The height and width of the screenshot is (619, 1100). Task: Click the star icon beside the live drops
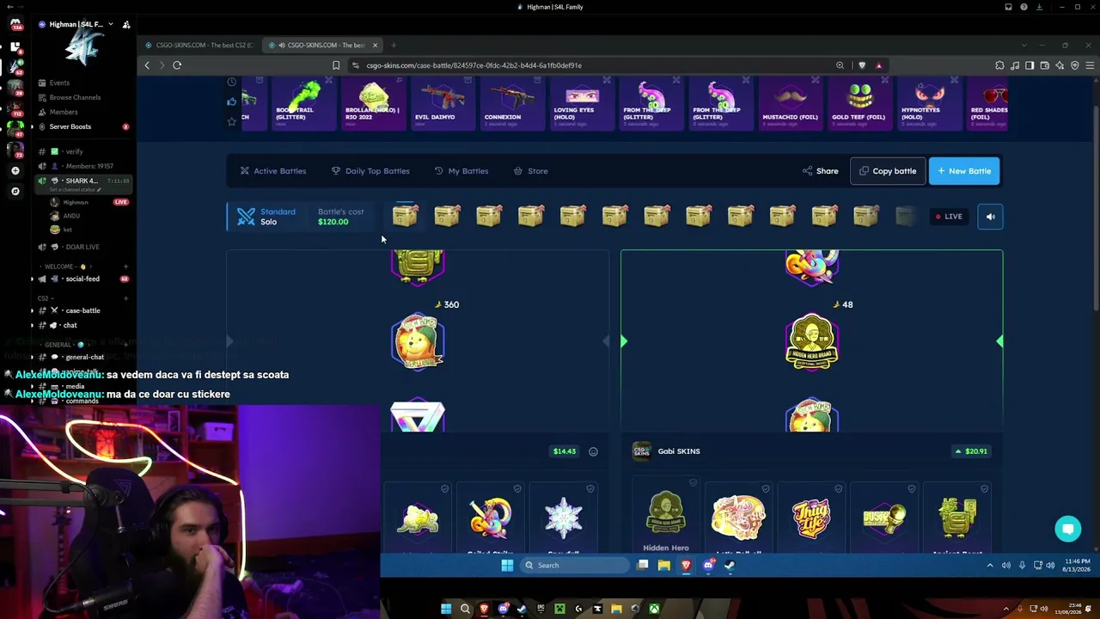coord(231,121)
